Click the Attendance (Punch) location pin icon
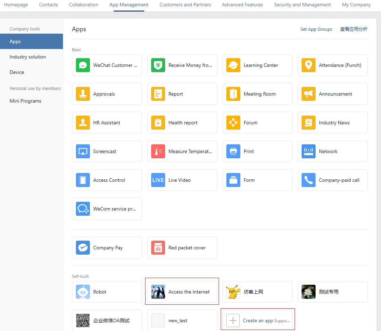Image resolution: width=381 pixels, height=331 pixels. point(308,65)
